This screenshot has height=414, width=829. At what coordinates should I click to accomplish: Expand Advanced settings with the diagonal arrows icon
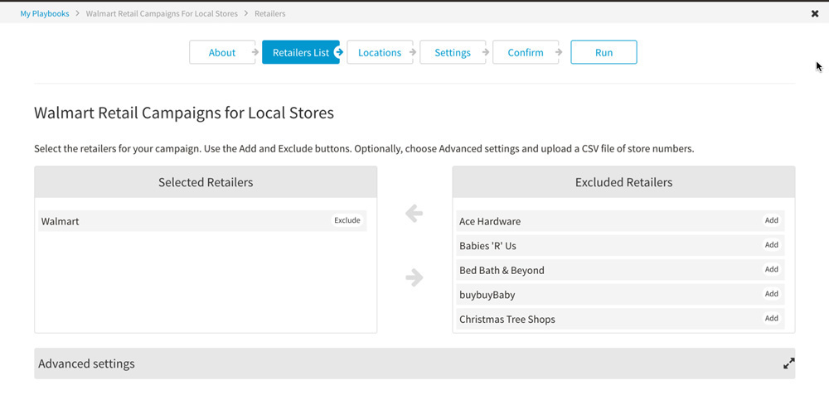[x=788, y=363]
